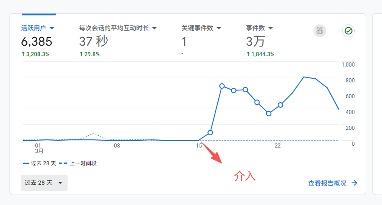Open the 关键事件数 metric dropdown
The width and height of the screenshot is (382, 205).
(219, 28)
